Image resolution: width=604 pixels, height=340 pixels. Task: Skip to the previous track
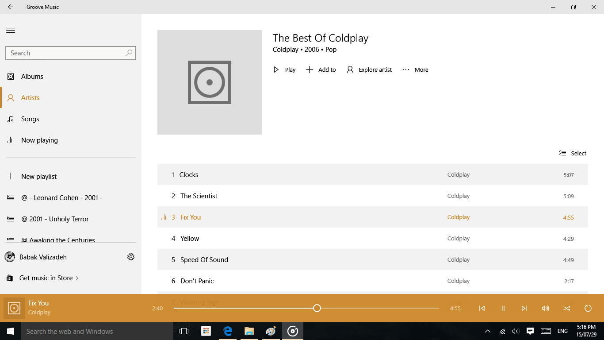[x=482, y=309]
